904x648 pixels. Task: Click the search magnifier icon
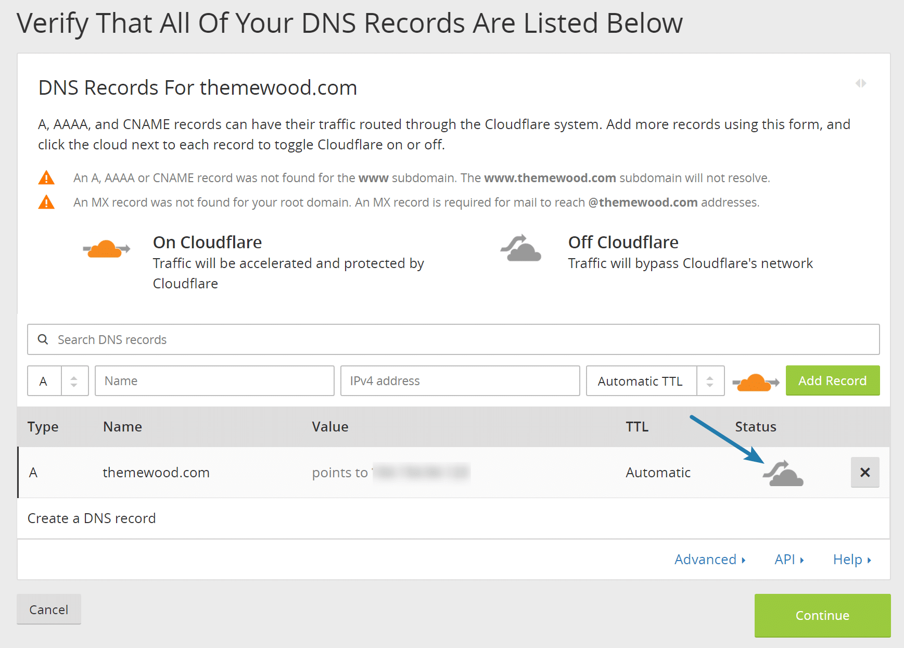pyautogui.click(x=43, y=339)
